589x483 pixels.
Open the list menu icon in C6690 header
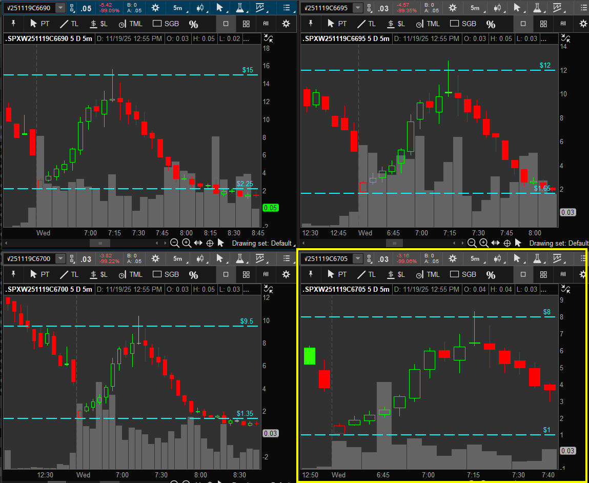point(287,8)
